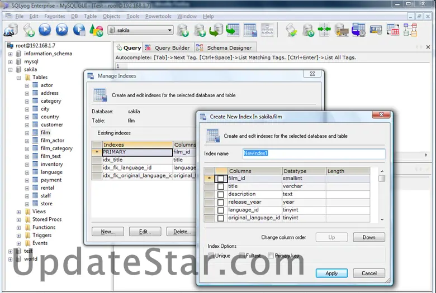Open the Objects menu
436x293 pixels.
click(111, 16)
